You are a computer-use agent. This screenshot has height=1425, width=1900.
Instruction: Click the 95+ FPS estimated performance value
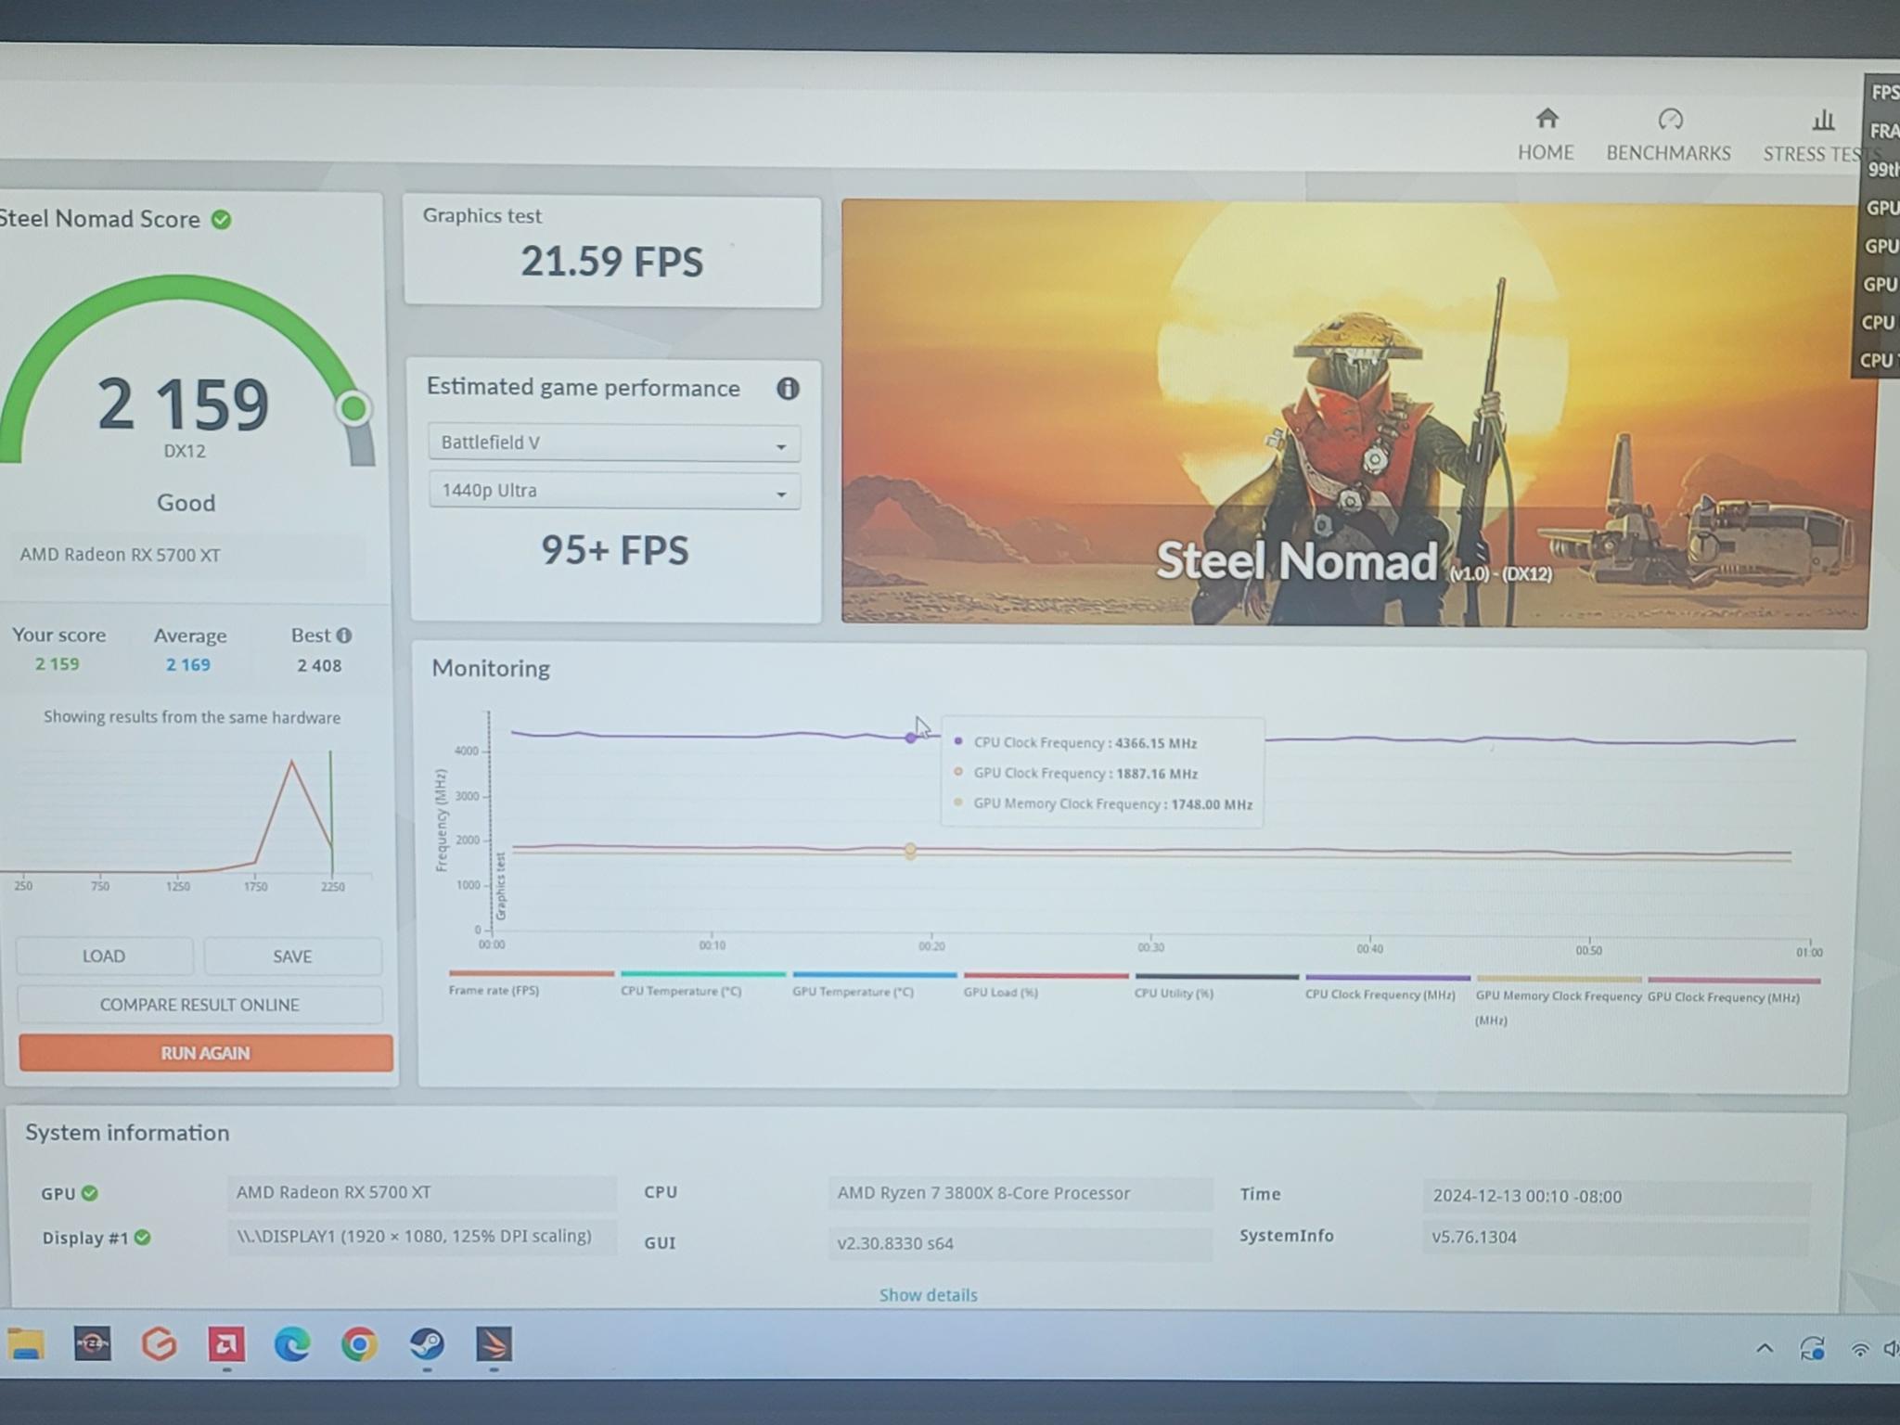pyautogui.click(x=614, y=551)
